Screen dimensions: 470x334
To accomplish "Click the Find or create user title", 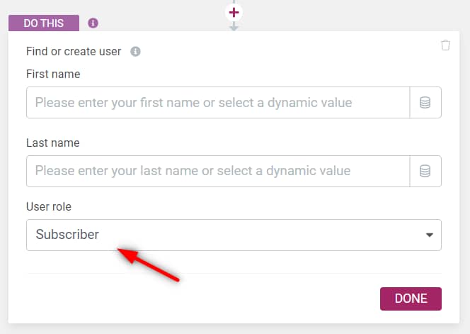I will tap(74, 51).
